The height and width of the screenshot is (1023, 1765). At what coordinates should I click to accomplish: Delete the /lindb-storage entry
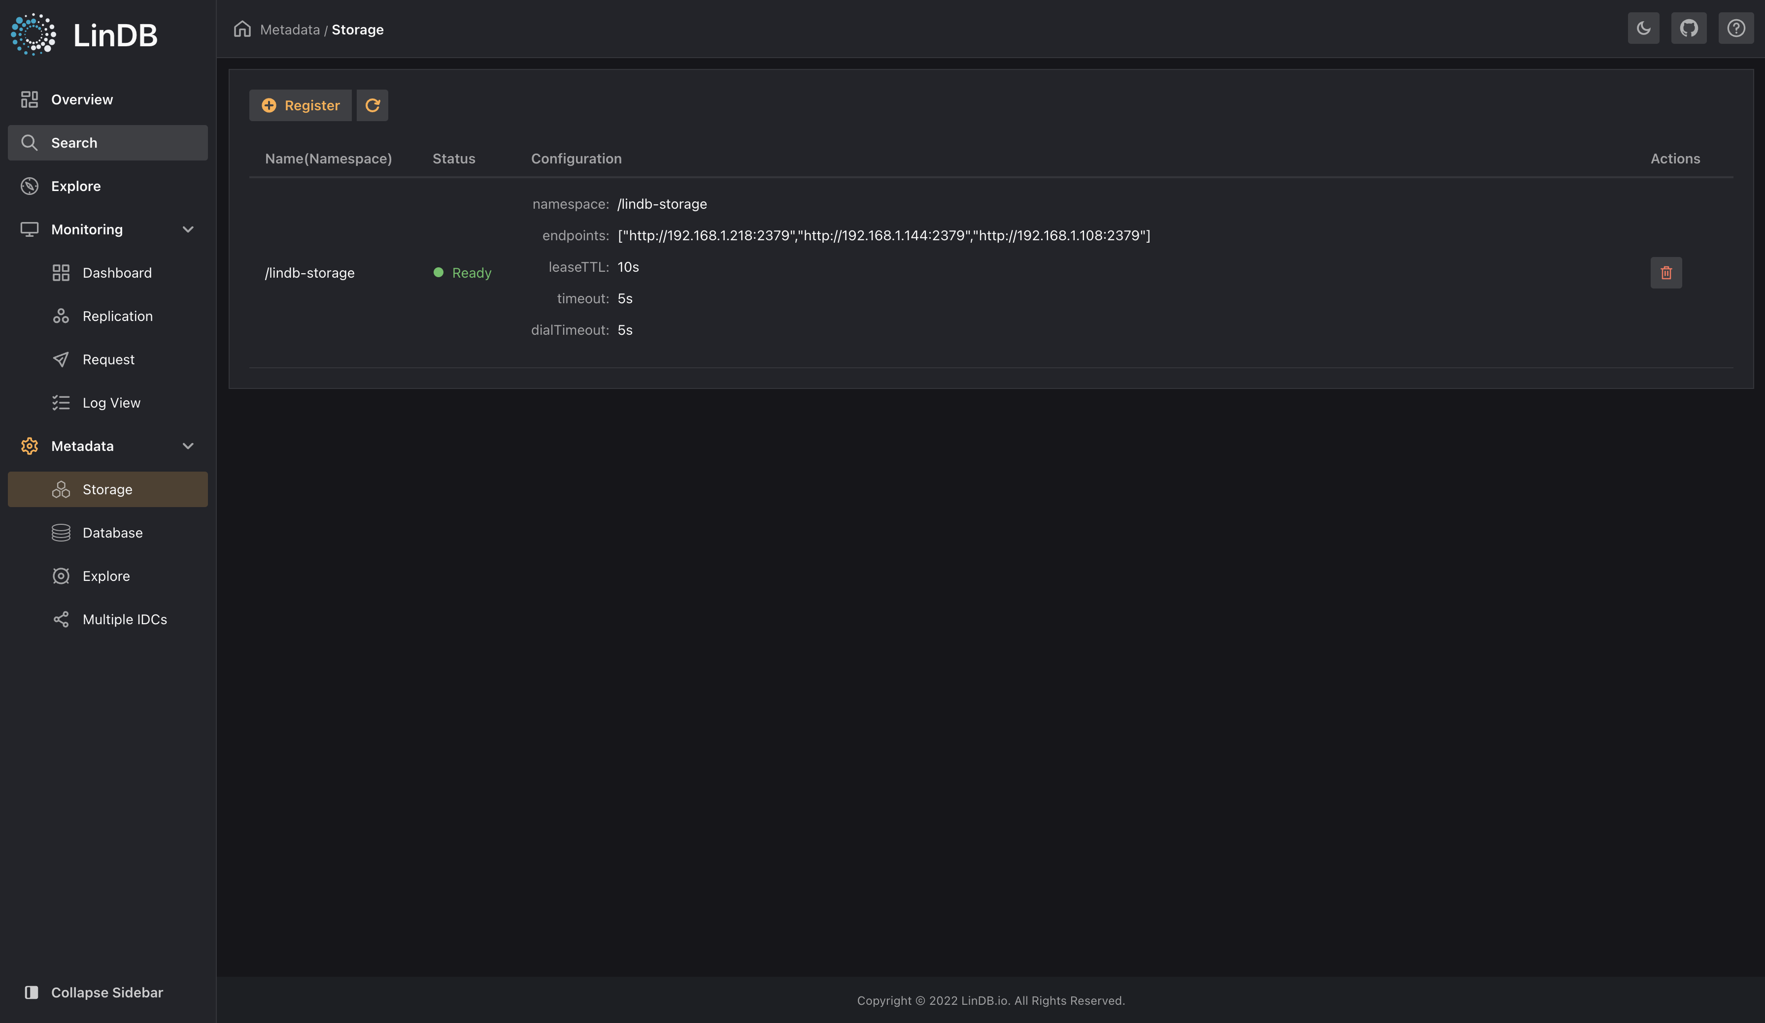(x=1665, y=272)
